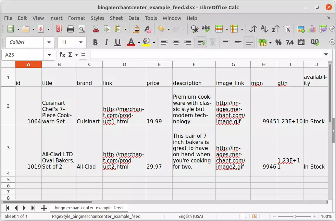
Task: Export directly as PDF icon
Action: pyautogui.click(x=59, y=29)
